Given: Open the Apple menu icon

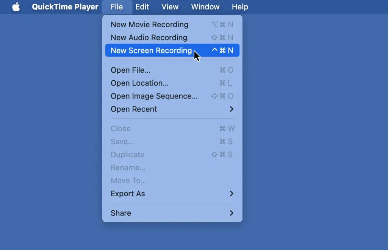Looking at the screenshot, I should click(x=15, y=6).
